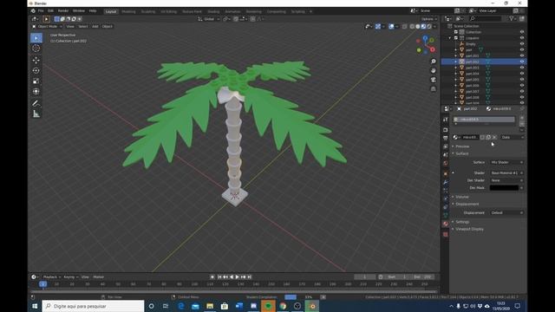Open the Object properties tab
The width and height of the screenshot is (555, 312).
click(445, 173)
